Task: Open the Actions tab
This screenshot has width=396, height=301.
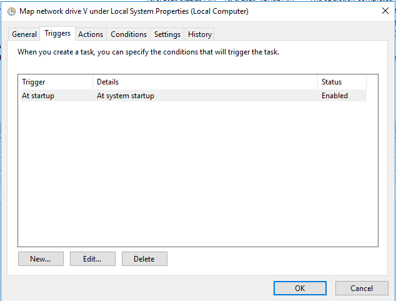Action: (x=91, y=34)
